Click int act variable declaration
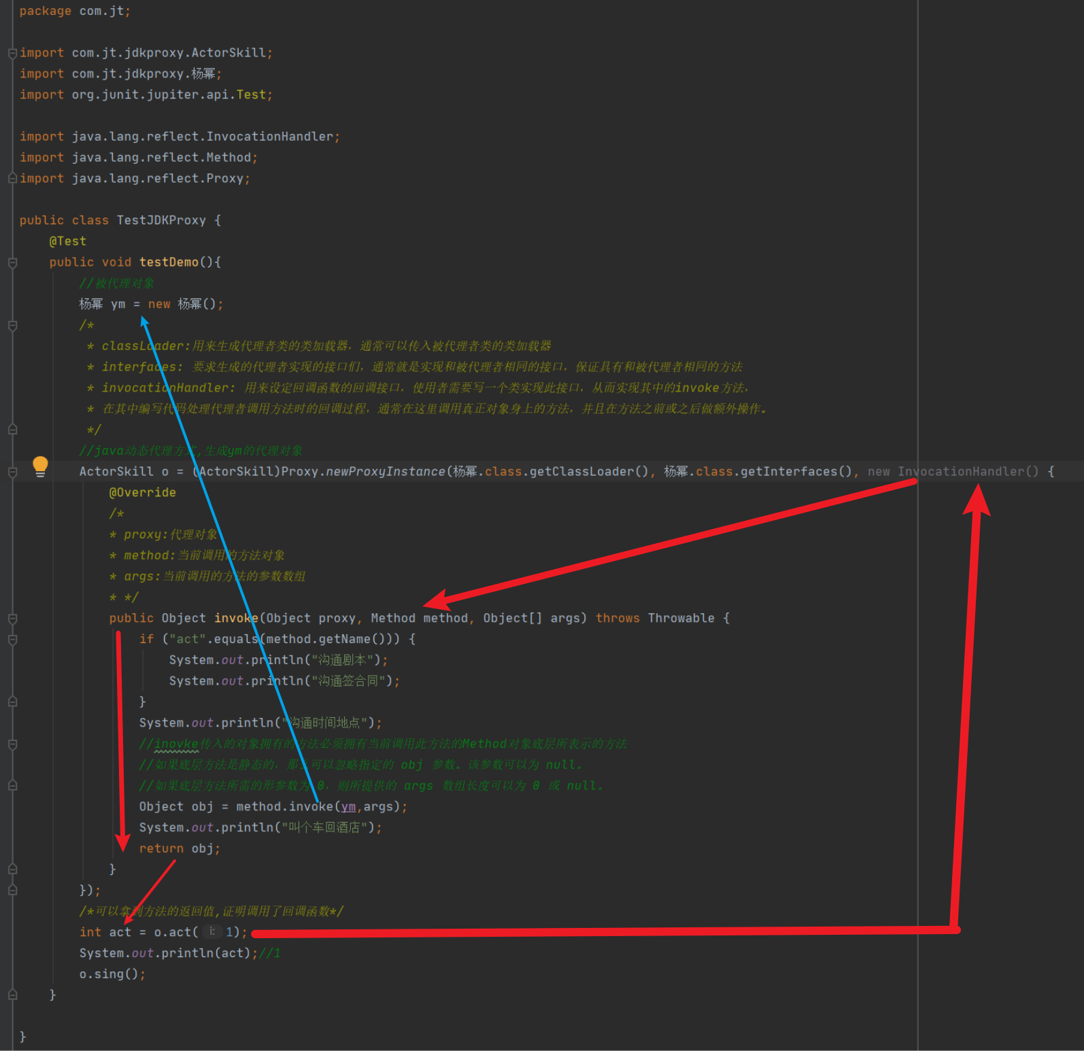Image resolution: width=1084 pixels, height=1051 pixels. 105,933
